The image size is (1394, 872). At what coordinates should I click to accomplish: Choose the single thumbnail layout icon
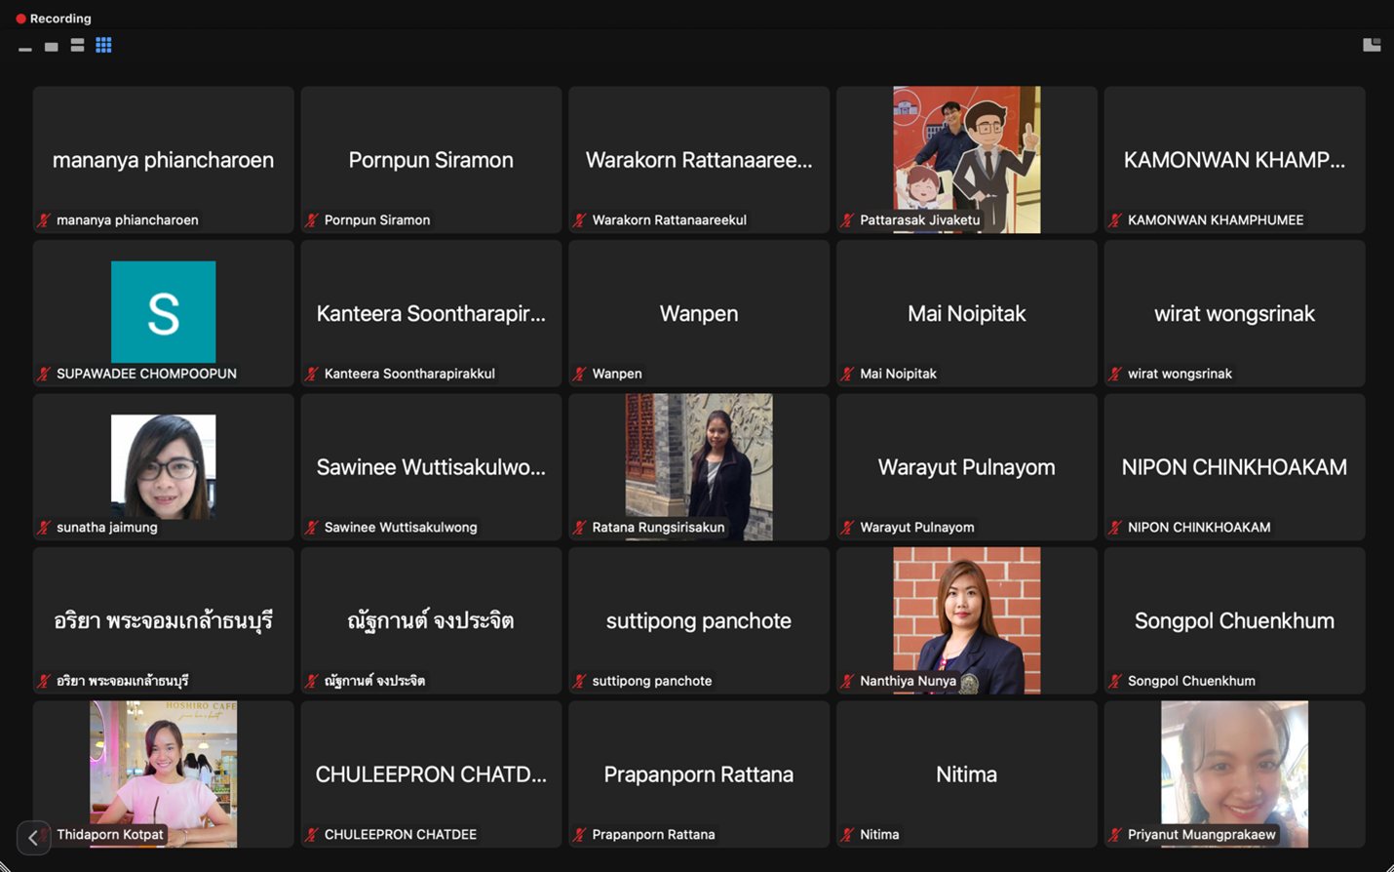click(x=51, y=46)
